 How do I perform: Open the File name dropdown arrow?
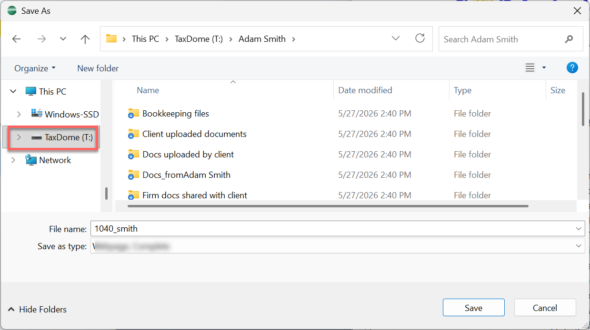579,229
